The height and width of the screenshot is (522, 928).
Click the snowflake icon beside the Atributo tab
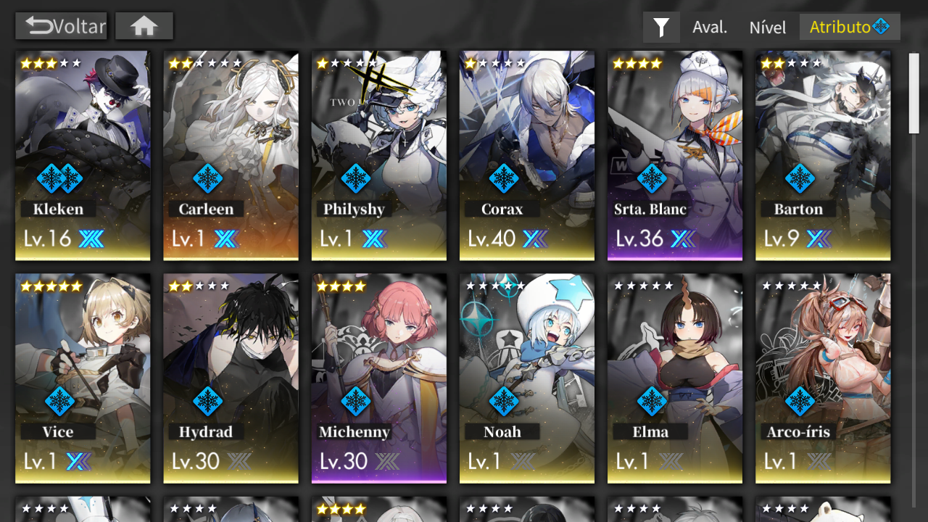point(882,27)
